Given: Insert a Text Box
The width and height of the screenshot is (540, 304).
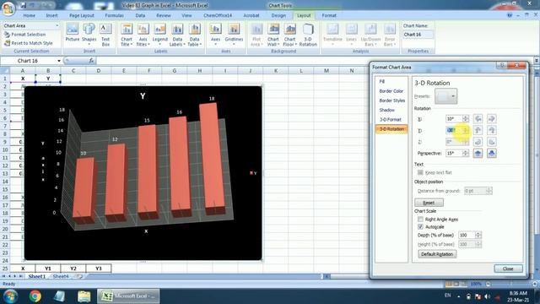Looking at the screenshot, I should (x=105, y=35).
